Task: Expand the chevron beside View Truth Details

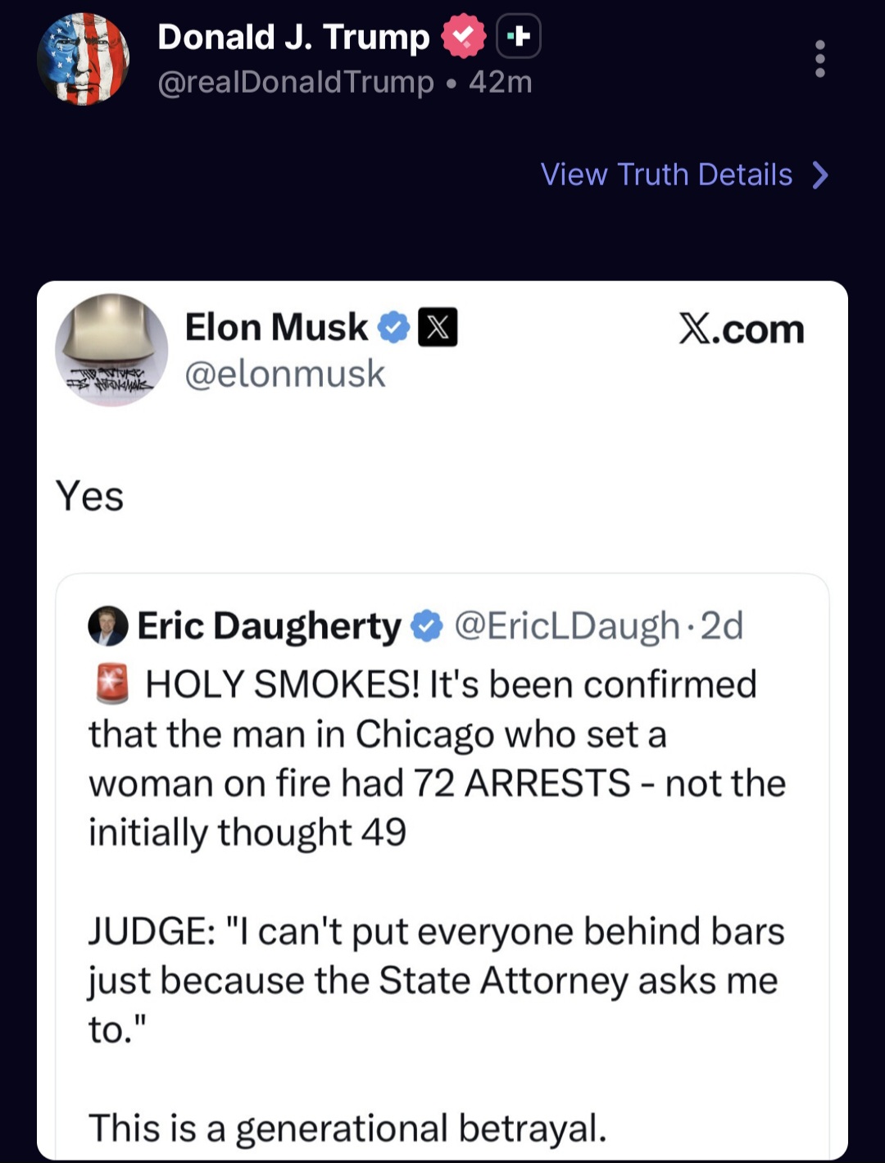Action: (819, 175)
